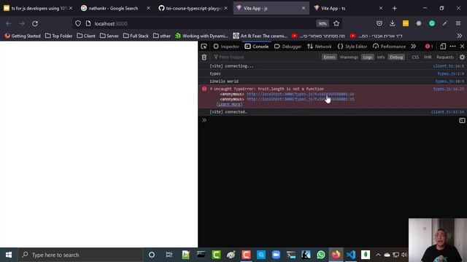
Task: Open the Firefox downloads panel
Action: pos(393,23)
